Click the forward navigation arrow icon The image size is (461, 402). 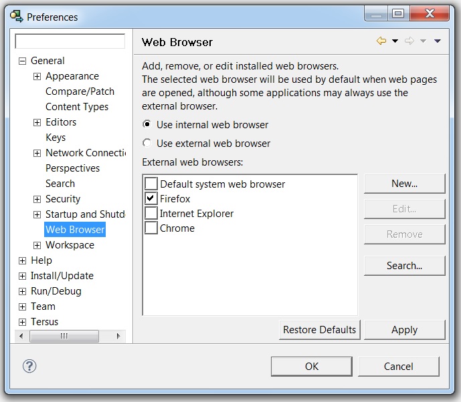pos(409,41)
